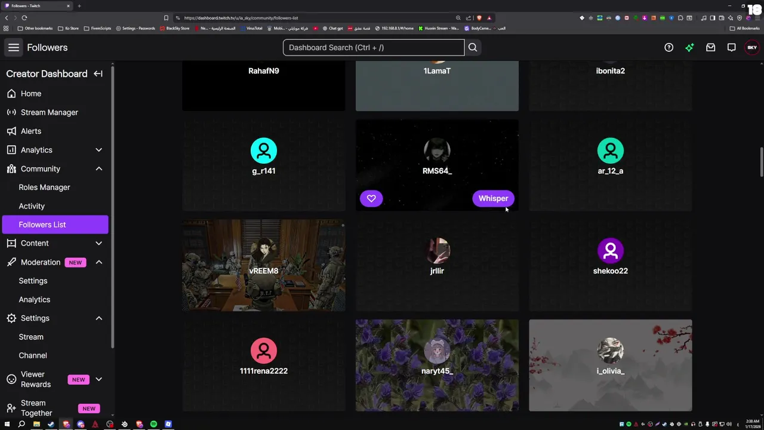
Task: Open naryt45_'s follower name link
Action: point(437,371)
